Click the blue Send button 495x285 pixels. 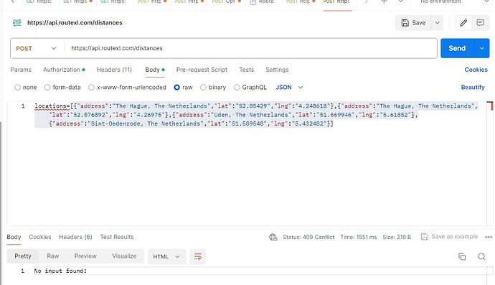pos(457,48)
